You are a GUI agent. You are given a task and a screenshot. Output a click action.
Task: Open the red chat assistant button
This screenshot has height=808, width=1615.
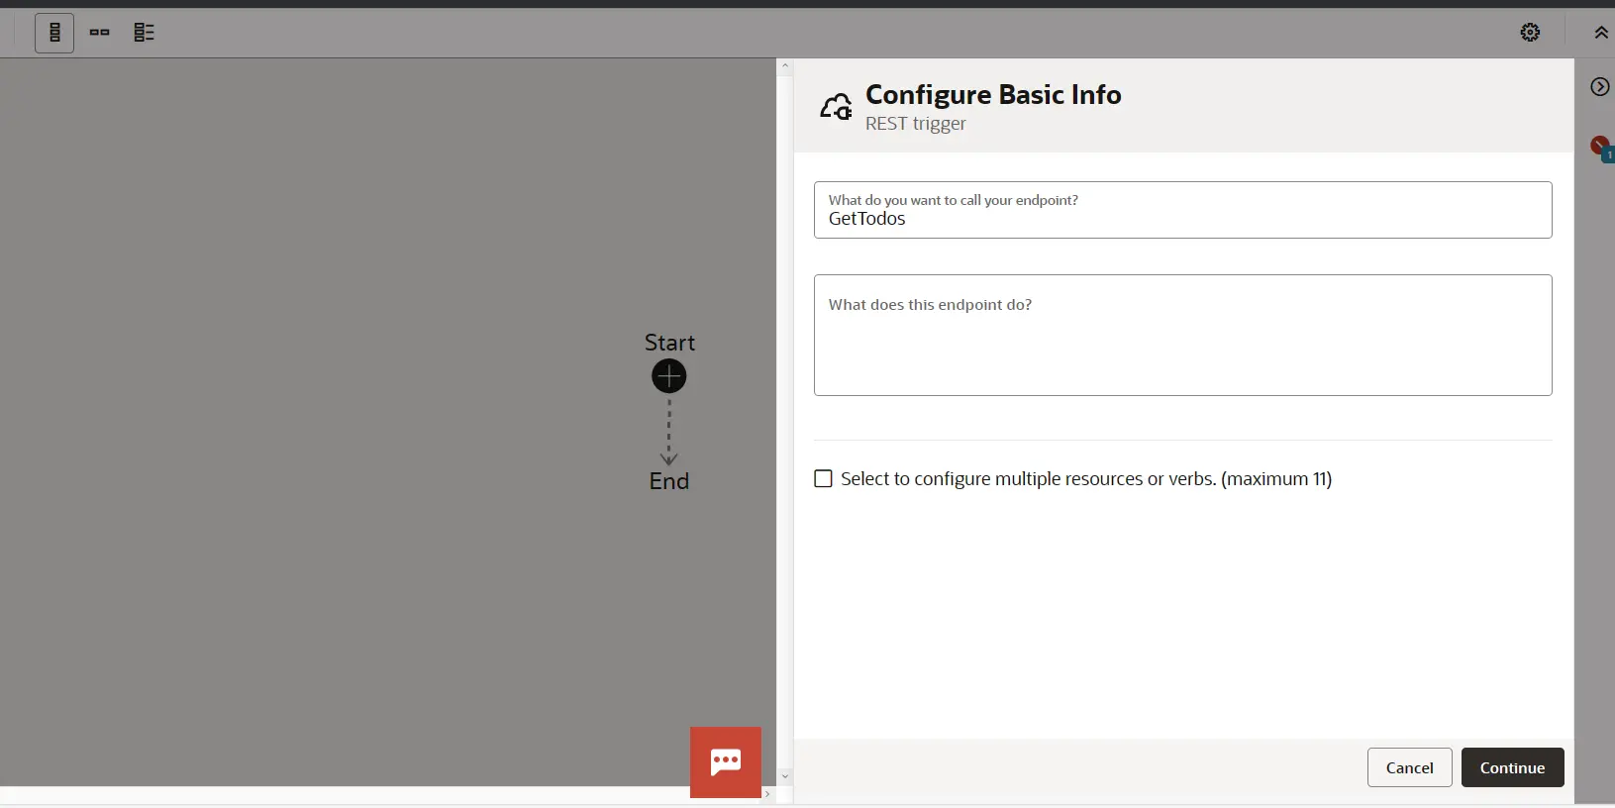click(x=726, y=761)
